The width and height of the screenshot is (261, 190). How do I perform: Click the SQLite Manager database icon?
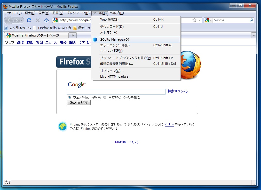(x=95, y=39)
